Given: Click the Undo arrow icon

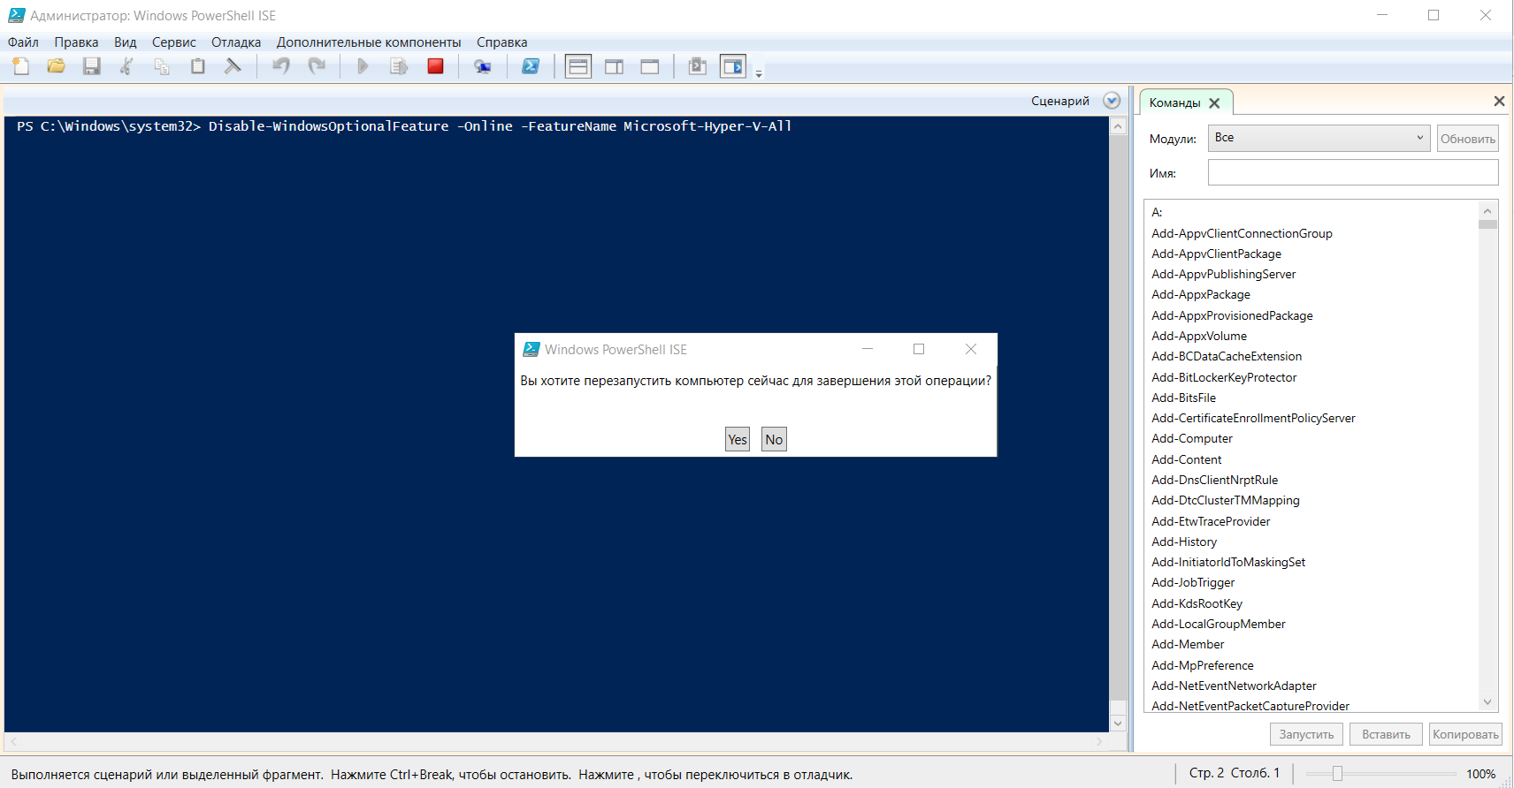Looking at the screenshot, I should coord(281,66).
